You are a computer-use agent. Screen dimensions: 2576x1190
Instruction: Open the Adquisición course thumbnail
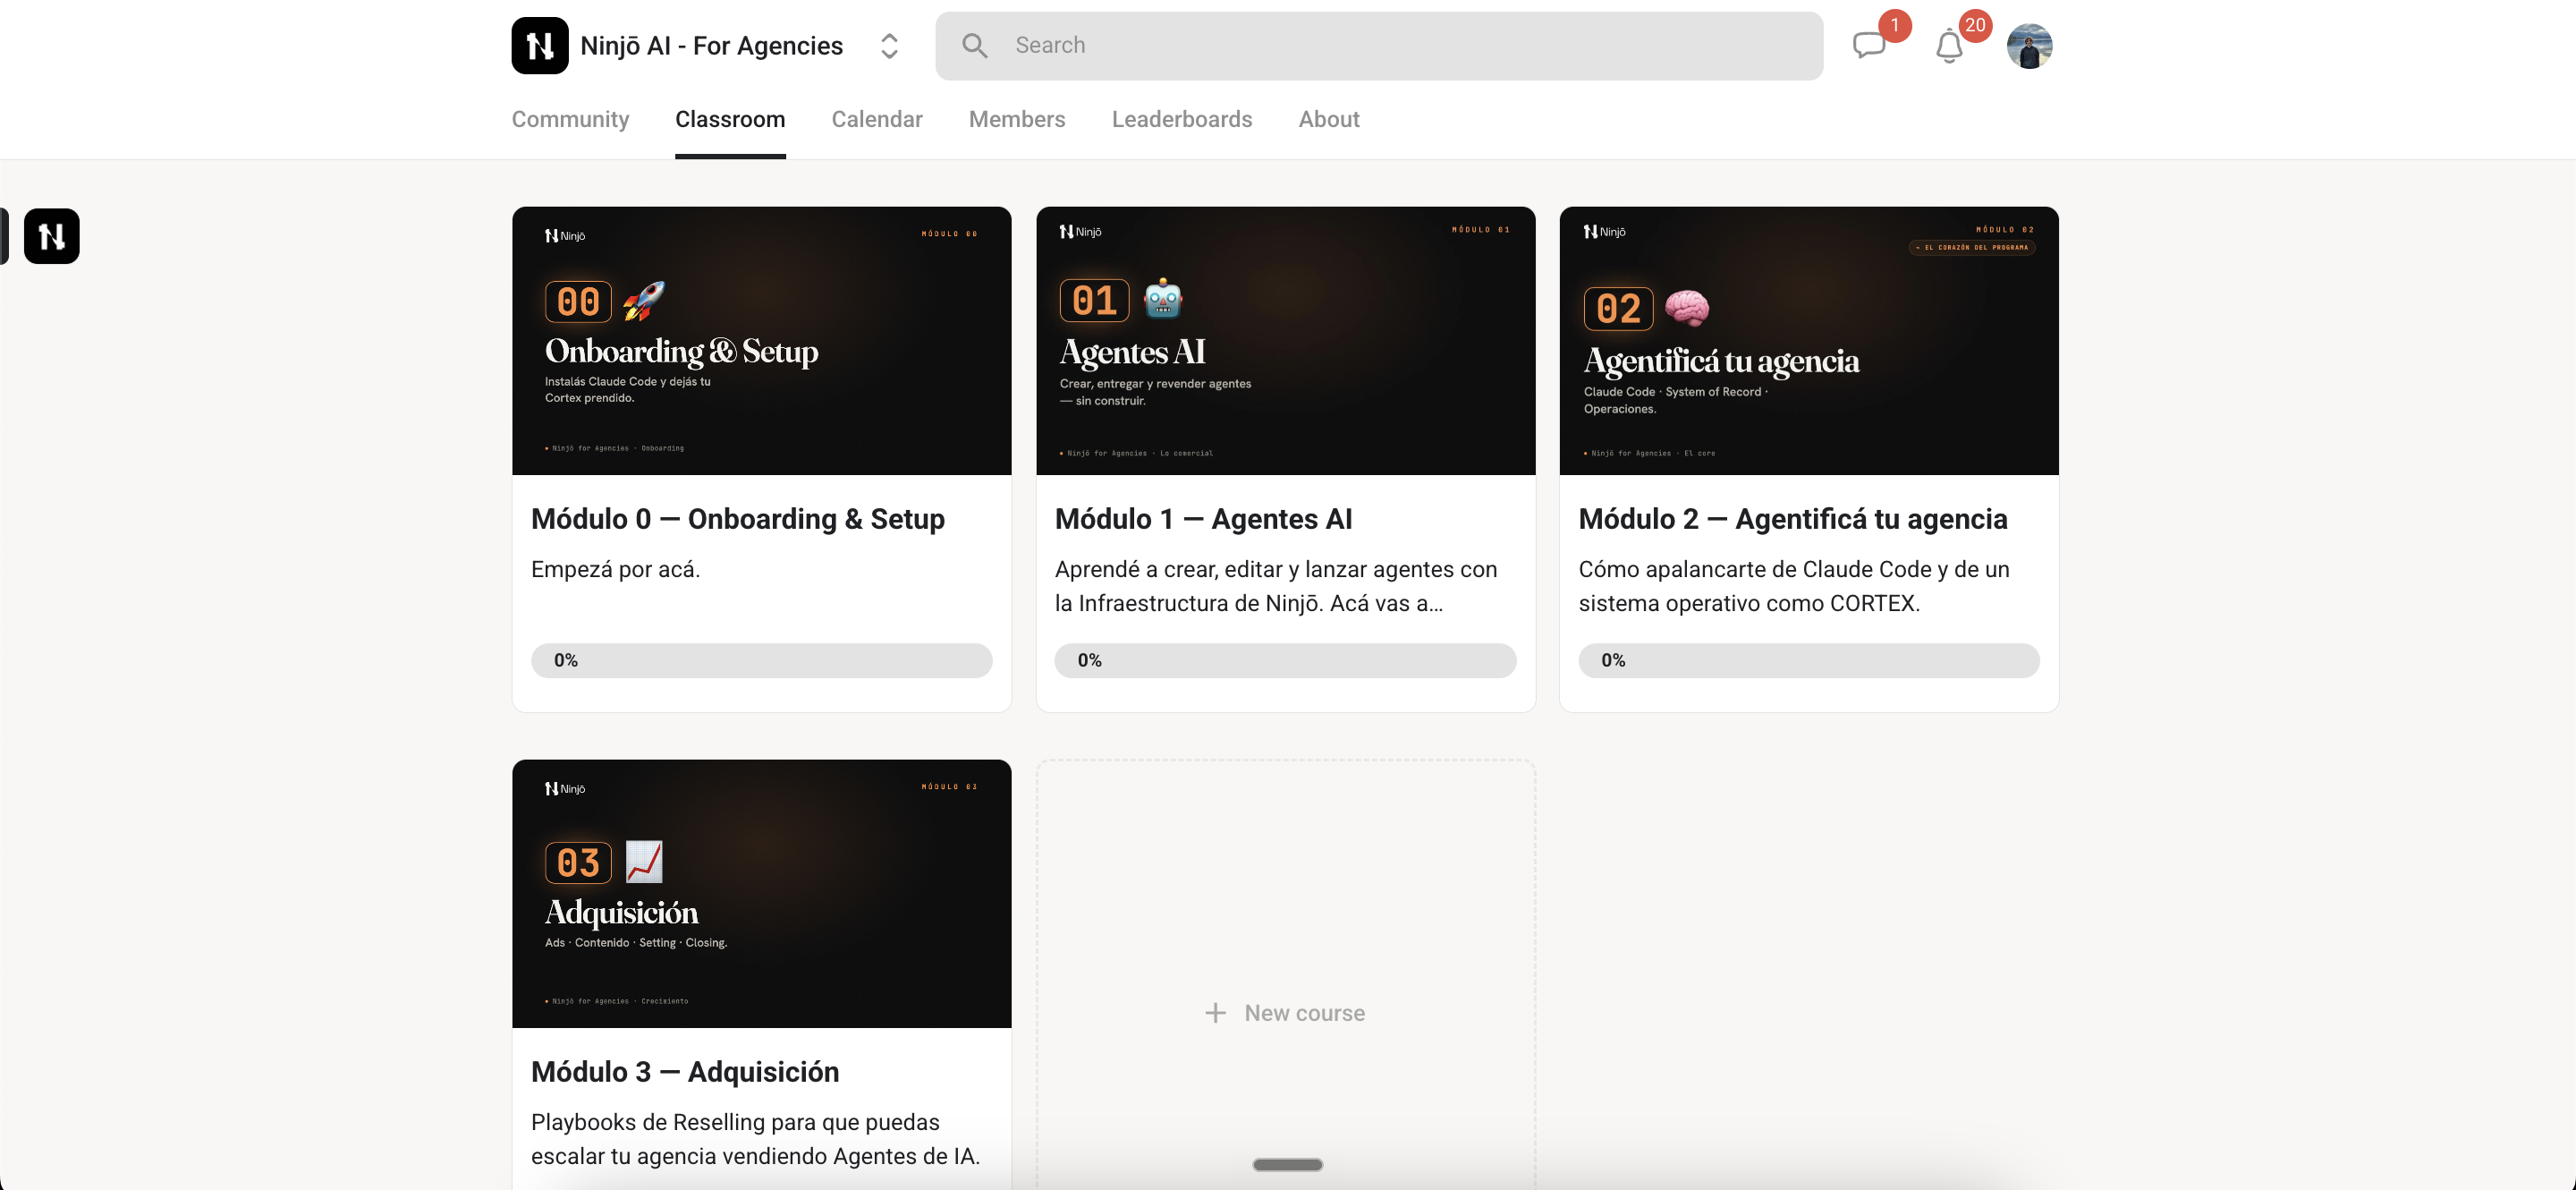coord(762,893)
